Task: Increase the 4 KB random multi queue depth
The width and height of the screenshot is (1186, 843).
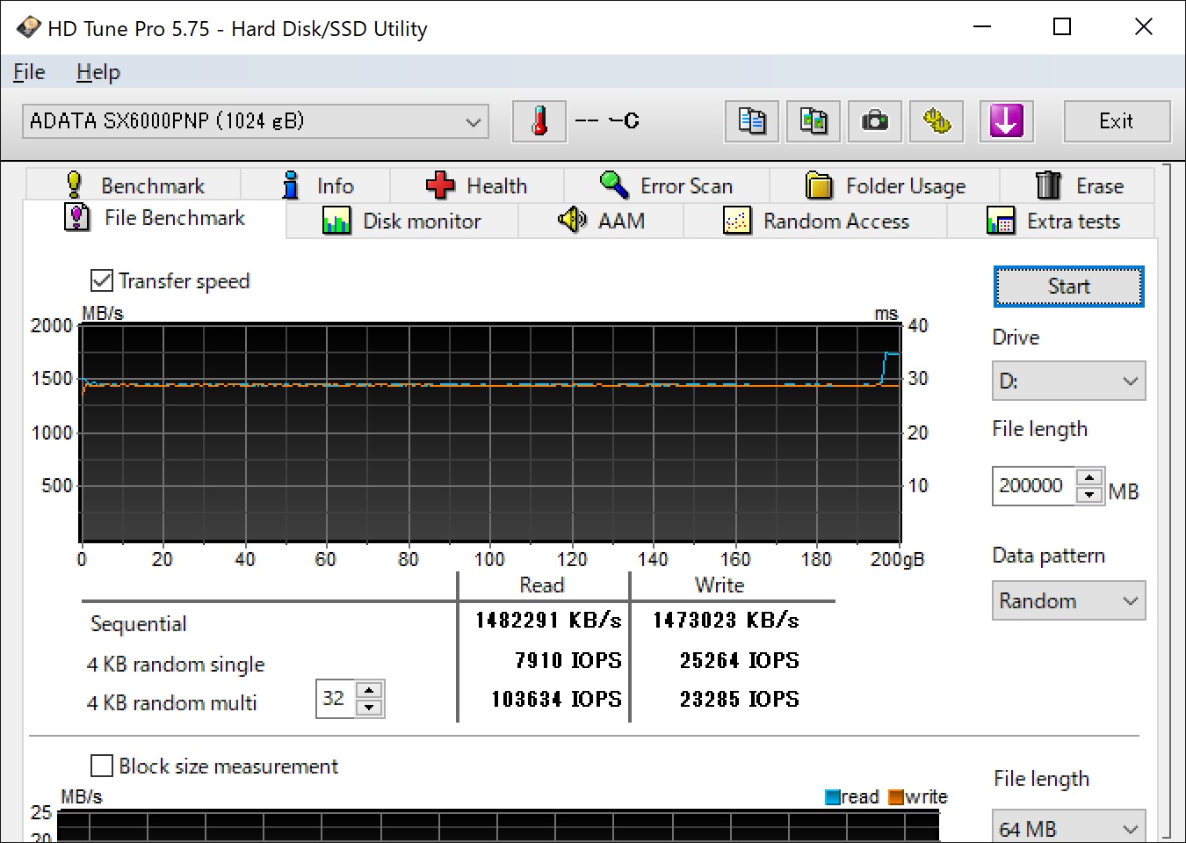Action: pos(370,691)
